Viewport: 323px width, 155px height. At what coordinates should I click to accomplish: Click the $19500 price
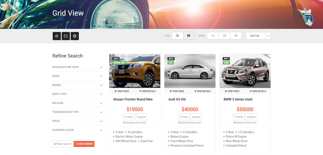(x=135, y=109)
